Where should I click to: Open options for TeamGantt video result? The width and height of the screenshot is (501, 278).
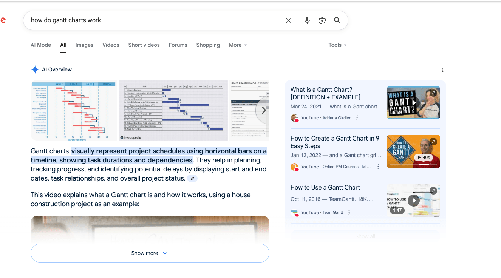(x=349, y=212)
